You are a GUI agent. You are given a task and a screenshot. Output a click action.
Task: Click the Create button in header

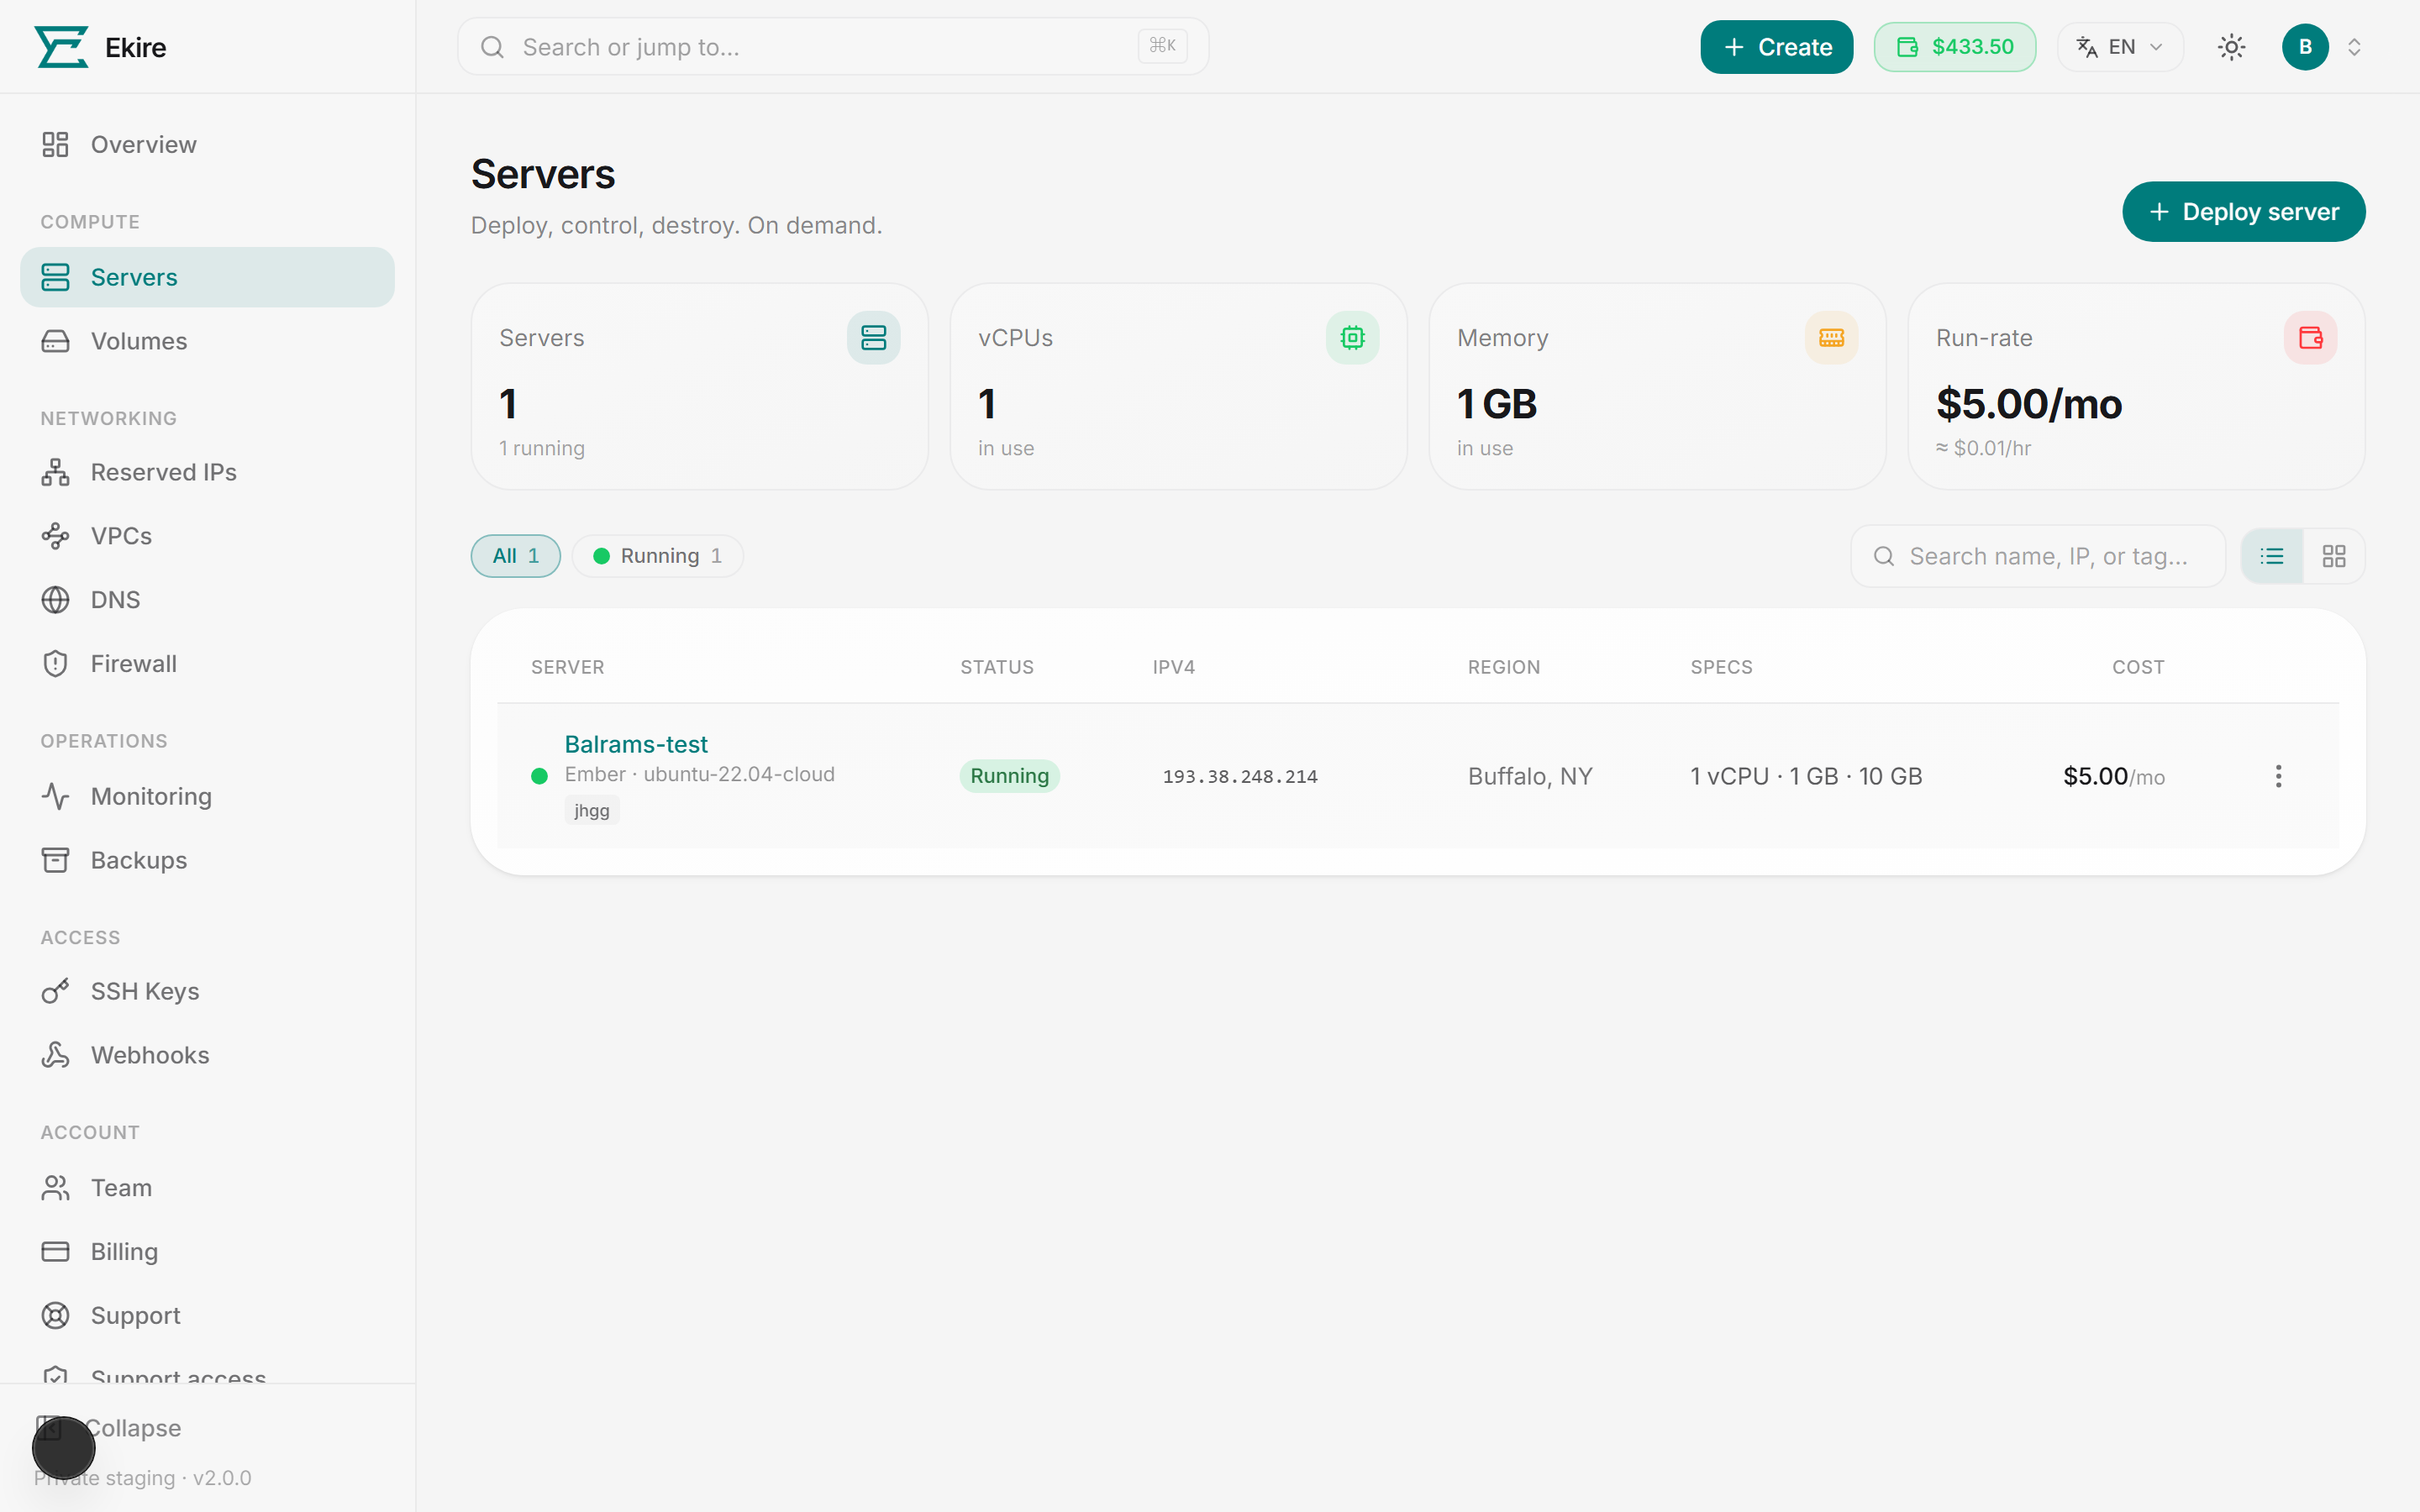click(x=1776, y=47)
